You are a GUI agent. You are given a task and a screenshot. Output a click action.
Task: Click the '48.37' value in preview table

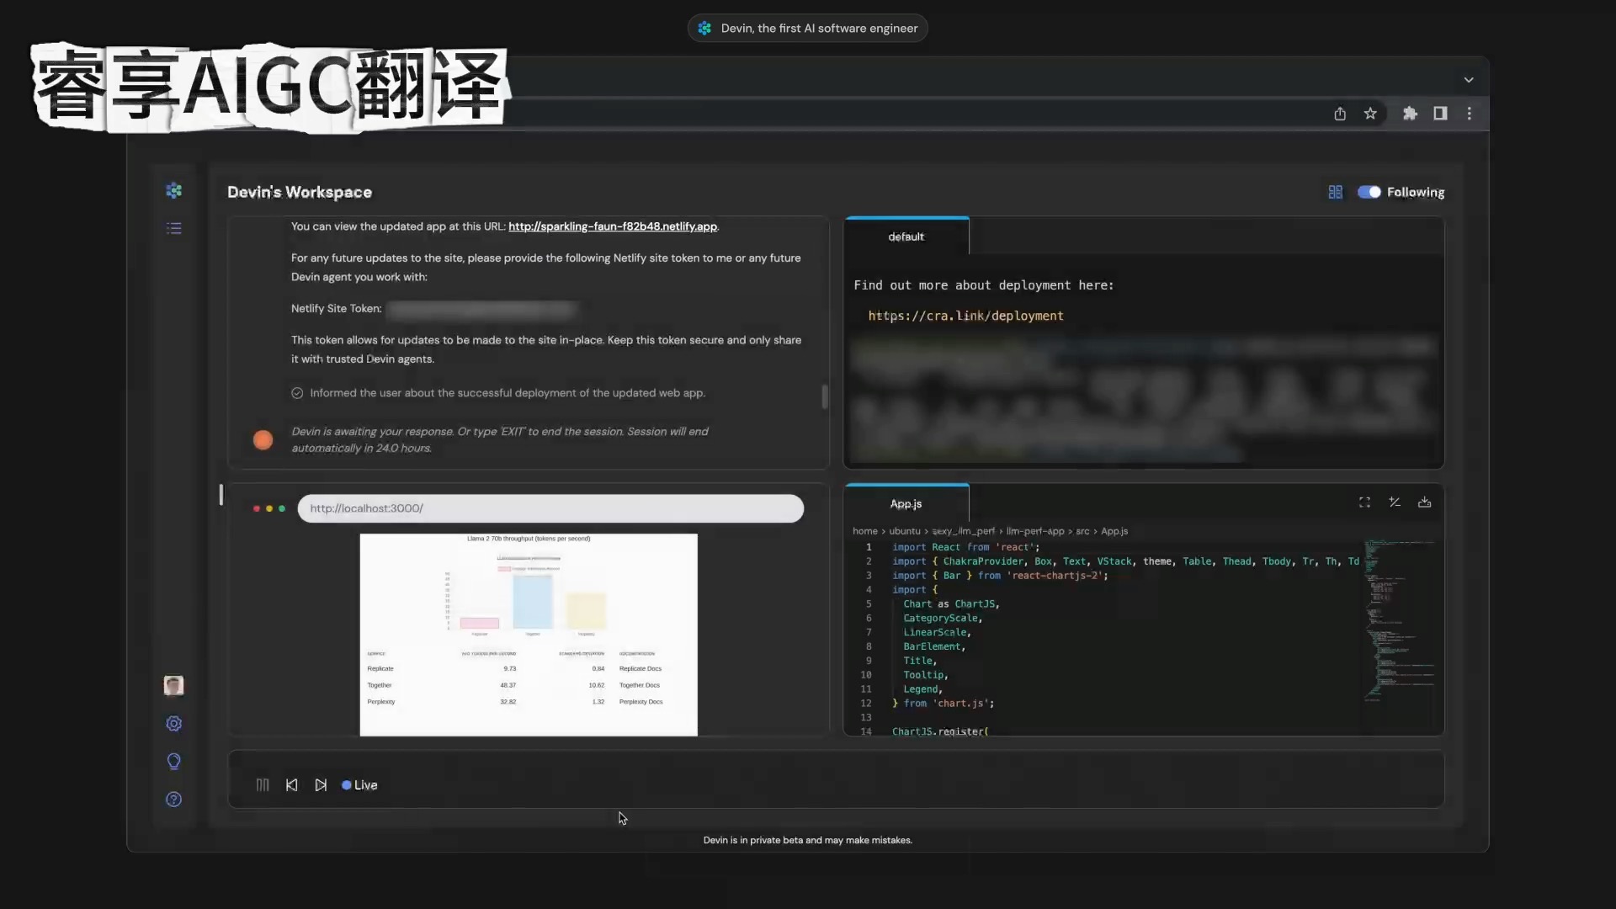tap(508, 685)
